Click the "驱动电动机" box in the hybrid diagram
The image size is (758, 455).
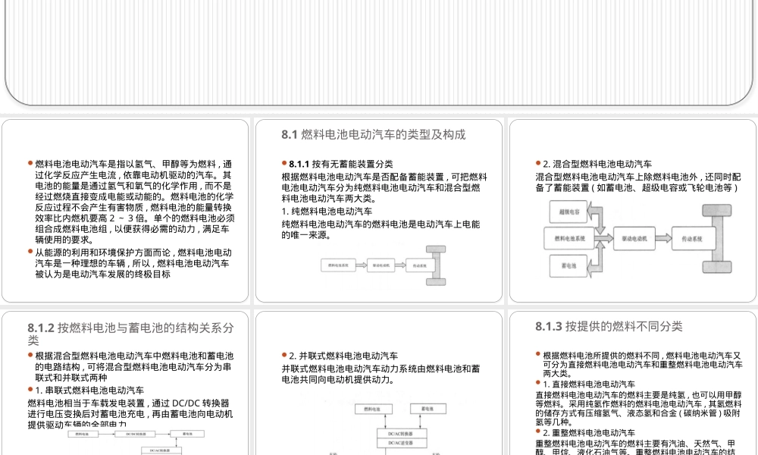click(x=634, y=238)
